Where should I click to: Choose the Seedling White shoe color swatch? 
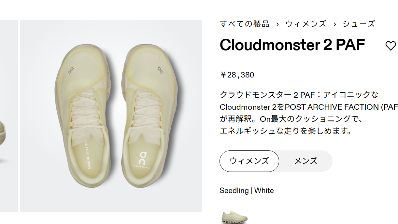point(234,217)
